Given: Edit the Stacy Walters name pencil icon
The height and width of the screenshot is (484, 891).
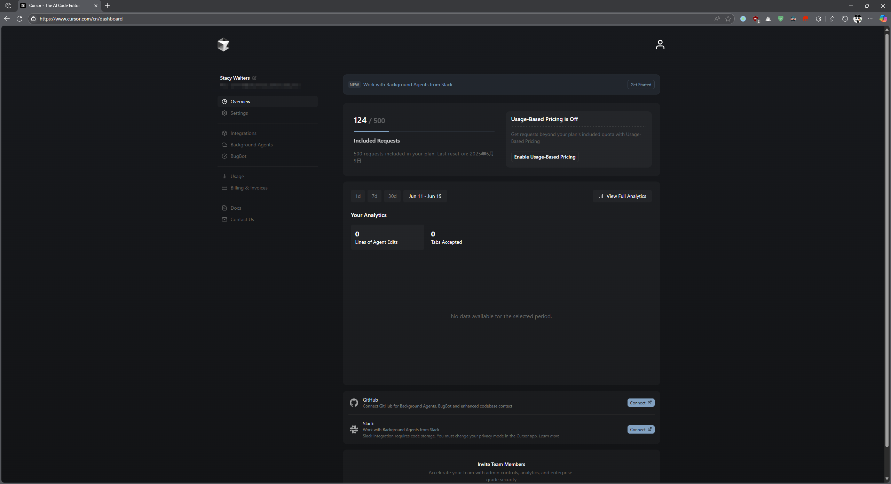Looking at the screenshot, I should click(x=254, y=78).
